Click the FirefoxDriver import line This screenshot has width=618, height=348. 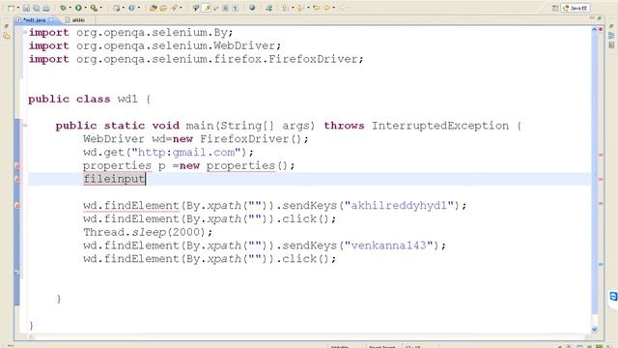[x=196, y=59]
